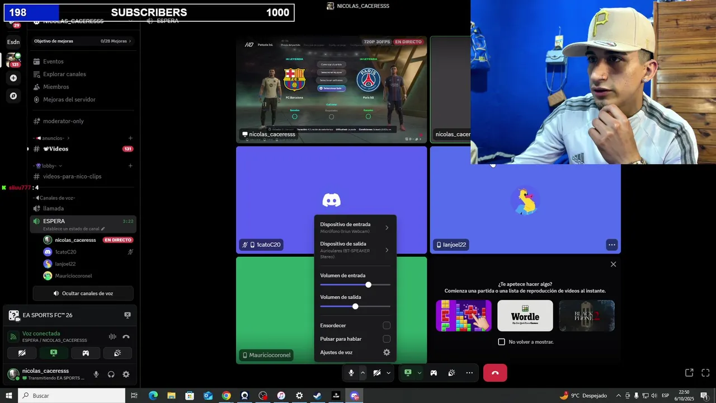716x403 pixels.
Task: Launch the block puzzle activity thumbnail
Action: tap(464, 316)
